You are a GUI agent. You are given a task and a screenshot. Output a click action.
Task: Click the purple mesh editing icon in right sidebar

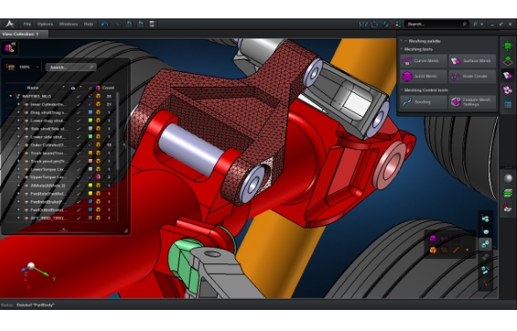507,90
